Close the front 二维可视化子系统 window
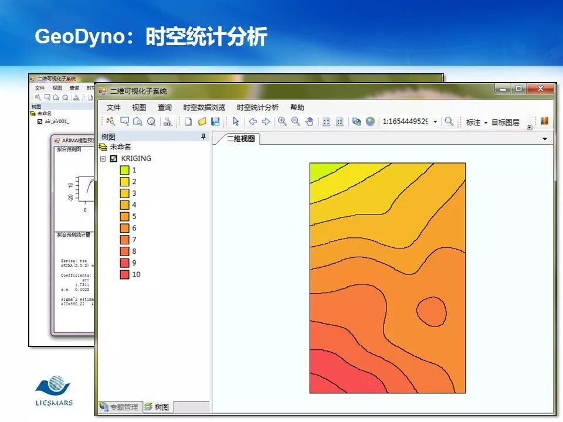 pyautogui.click(x=540, y=89)
